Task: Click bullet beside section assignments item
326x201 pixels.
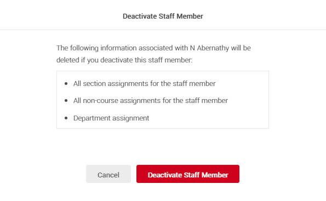Action: click(x=66, y=84)
